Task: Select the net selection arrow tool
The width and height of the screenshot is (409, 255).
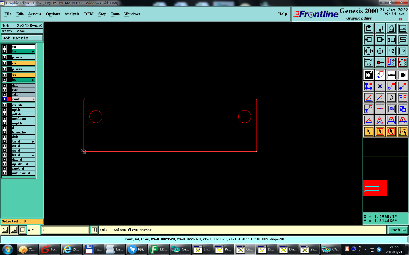Action: pyautogui.click(x=403, y=131)
